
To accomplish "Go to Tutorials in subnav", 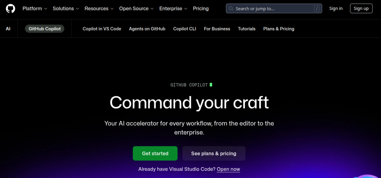I will click(x=247, y=29).
